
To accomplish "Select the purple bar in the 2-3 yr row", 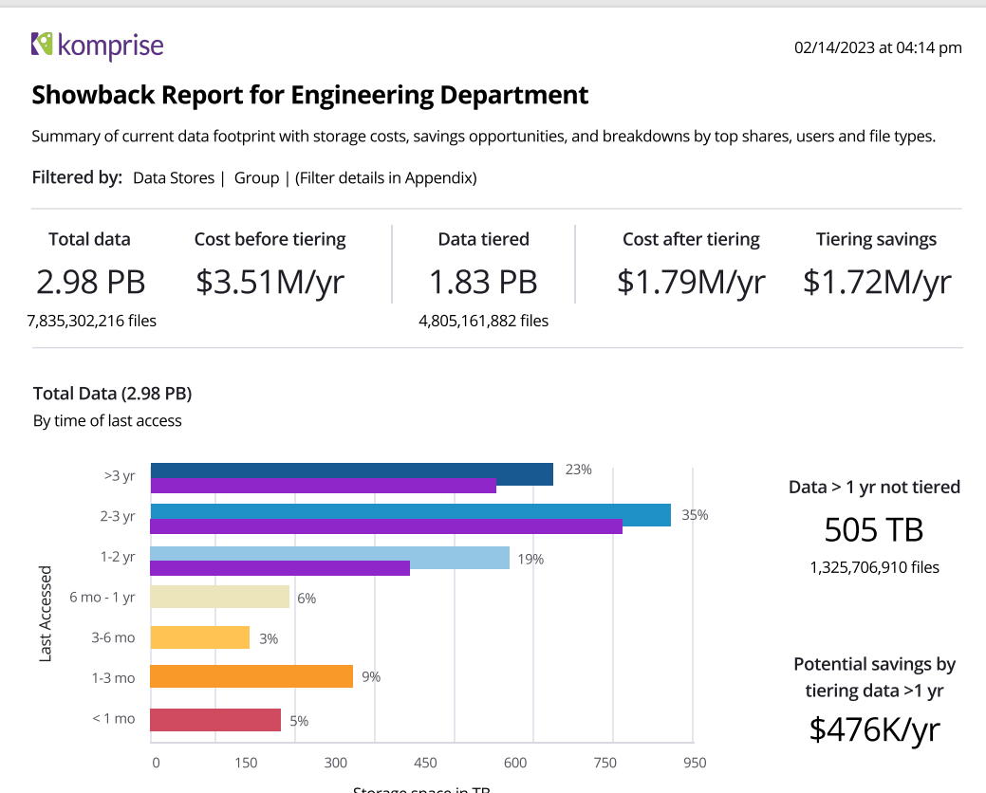I will [x=385, y=527].
